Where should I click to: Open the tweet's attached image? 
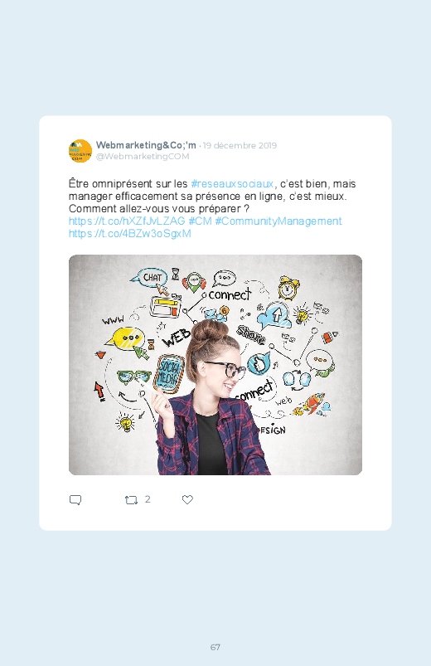215,365
